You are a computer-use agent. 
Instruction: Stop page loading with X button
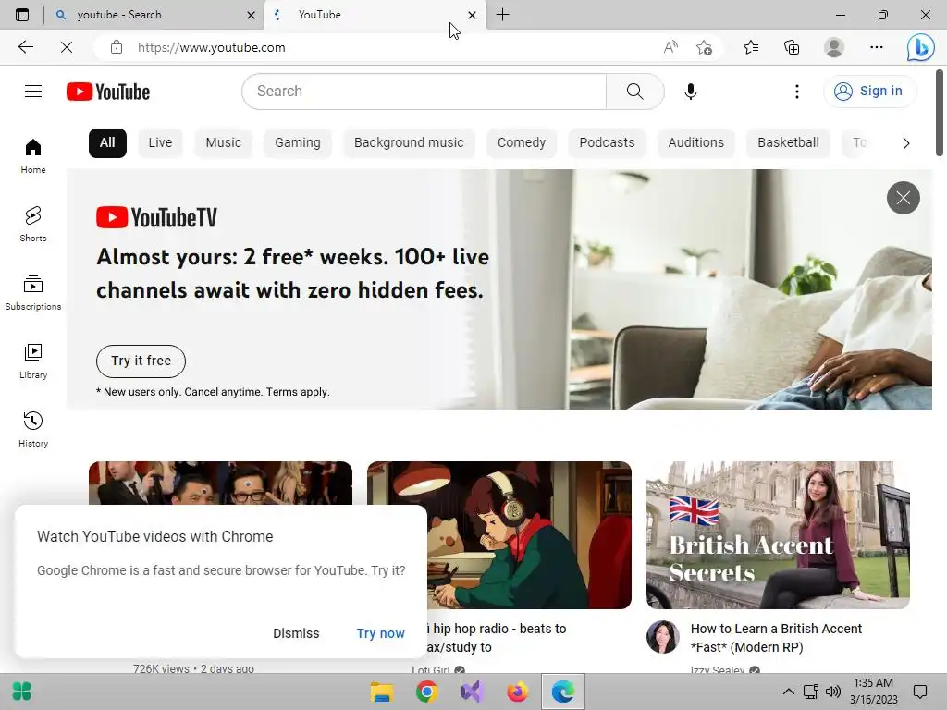[x=67, y=47]
